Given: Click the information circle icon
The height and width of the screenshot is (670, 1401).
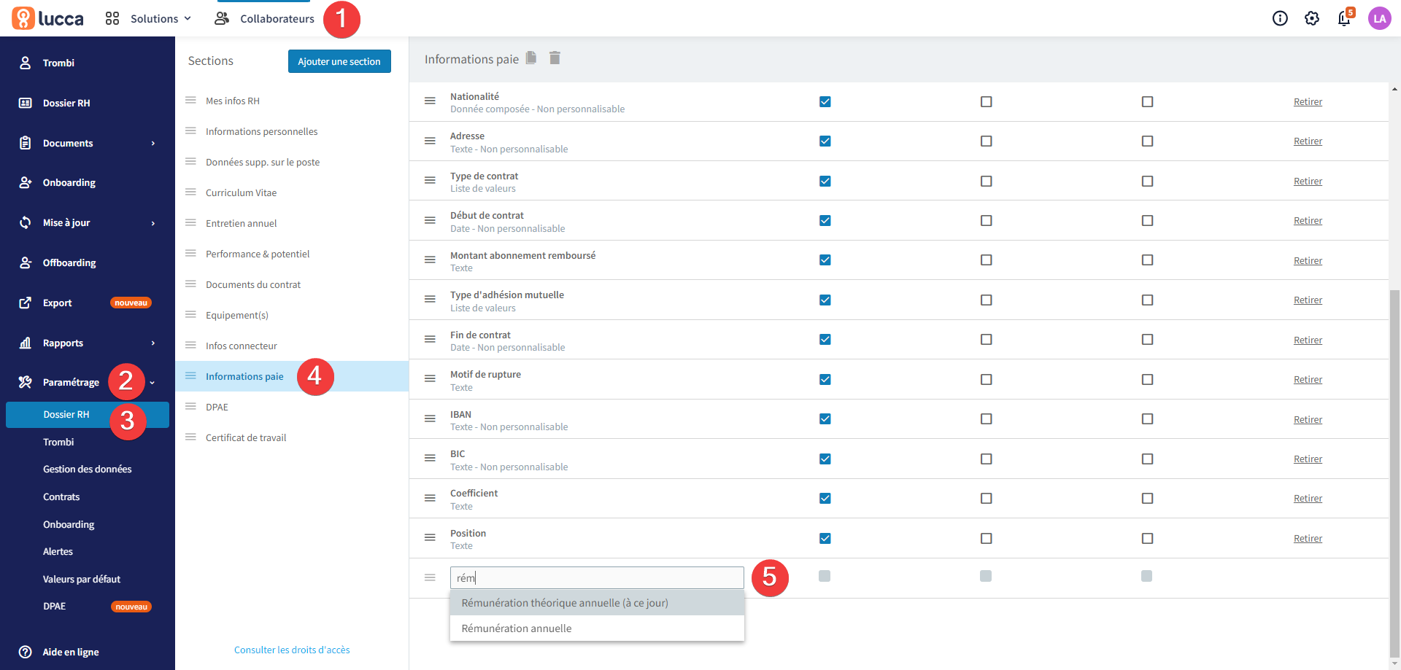Looking at the screenshot, I should (1280, 18).
